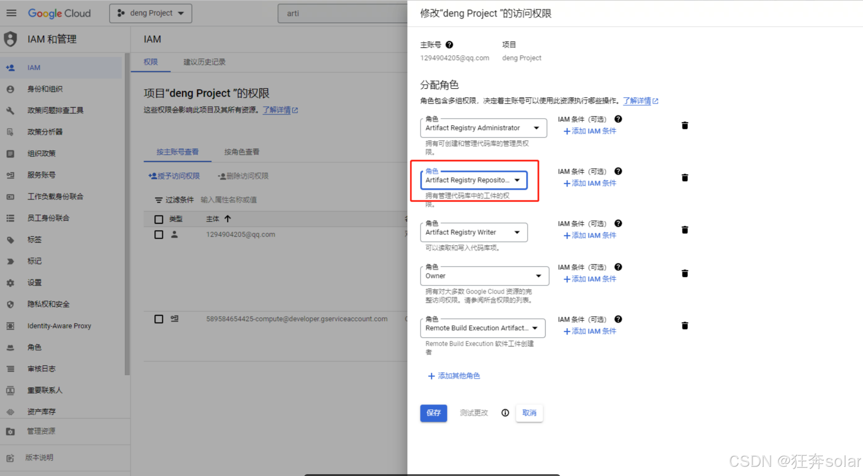Click 添加其他角色 to add another role
Image resolution: width=863 pixels, height=476 pixels.
(x=454, y=376)
